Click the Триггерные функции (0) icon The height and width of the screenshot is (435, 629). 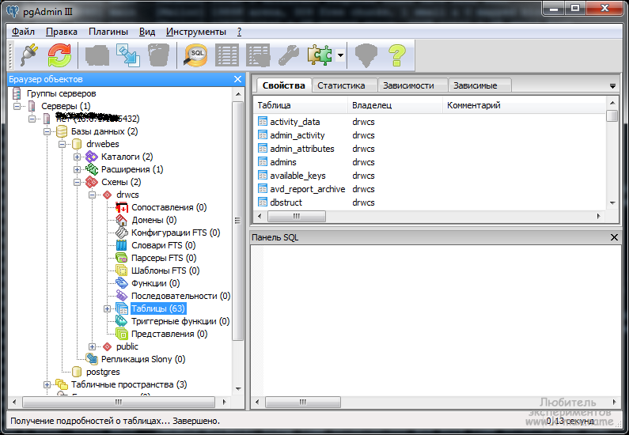[x=122, y=321]
